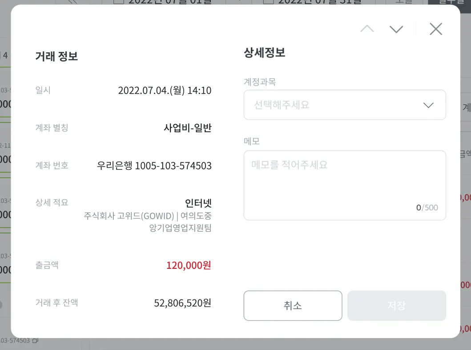Image resolution: width=471 pixels, height=350 pixels.
Task: Go to previous transaction with up chevron
Action: tap(367, 29)
